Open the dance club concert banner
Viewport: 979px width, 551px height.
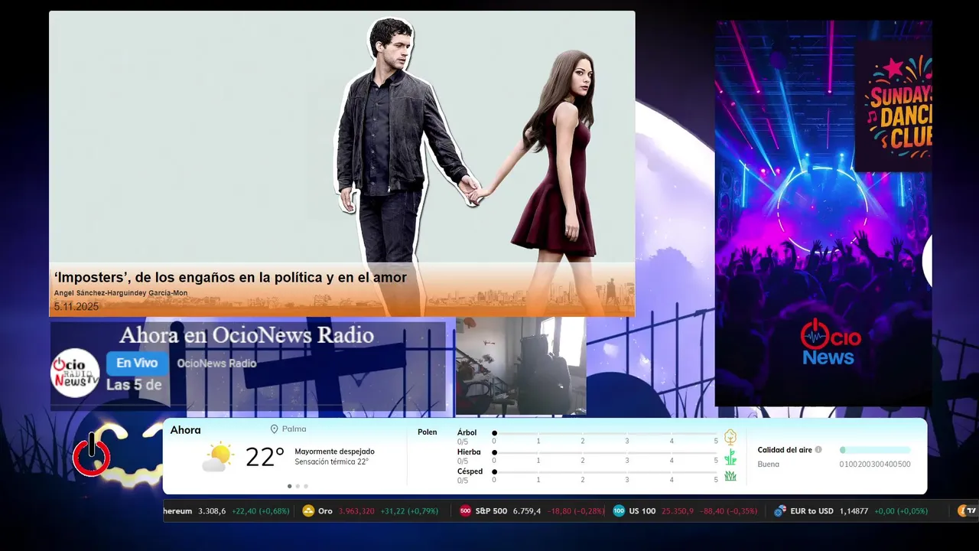pos(823,214)
